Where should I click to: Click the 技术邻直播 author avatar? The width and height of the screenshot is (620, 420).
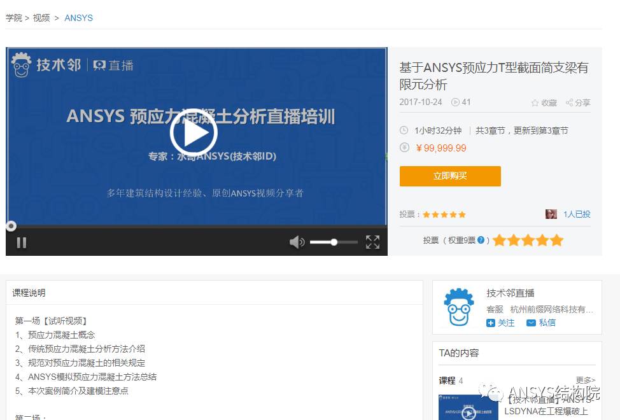[x=459, y=307]
